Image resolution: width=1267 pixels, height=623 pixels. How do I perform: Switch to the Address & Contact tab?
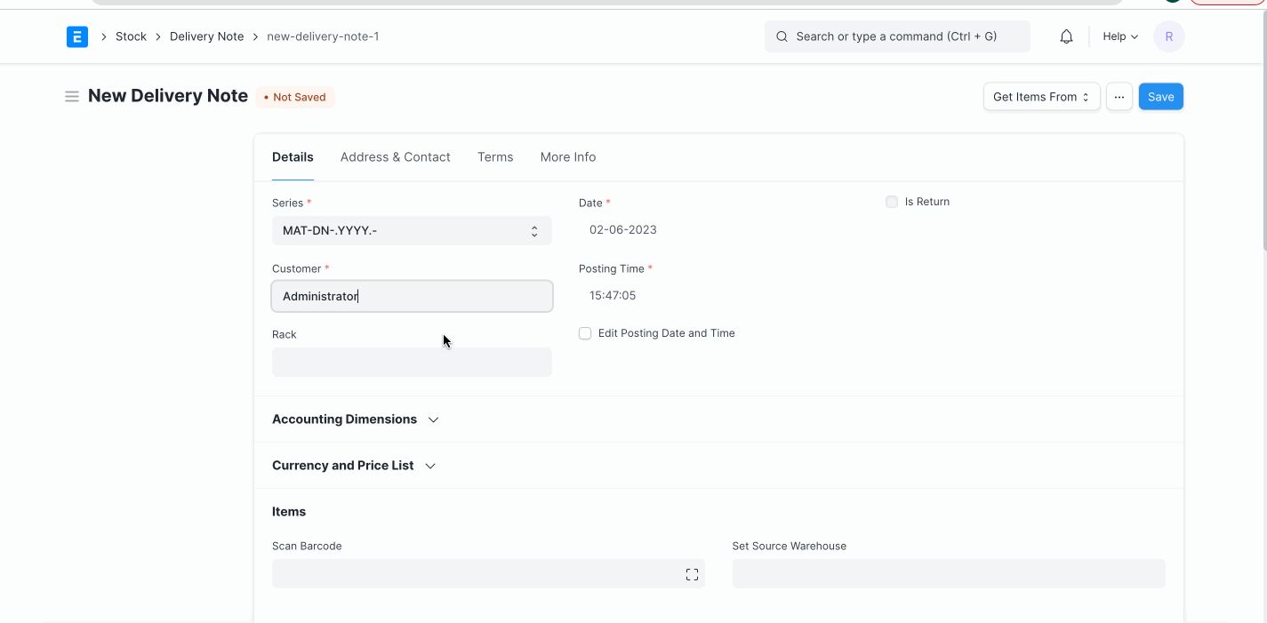395,156
